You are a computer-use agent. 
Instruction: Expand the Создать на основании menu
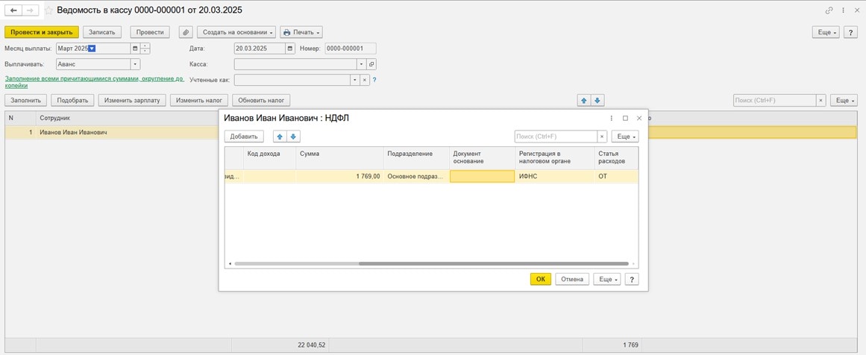click(236, 33)
